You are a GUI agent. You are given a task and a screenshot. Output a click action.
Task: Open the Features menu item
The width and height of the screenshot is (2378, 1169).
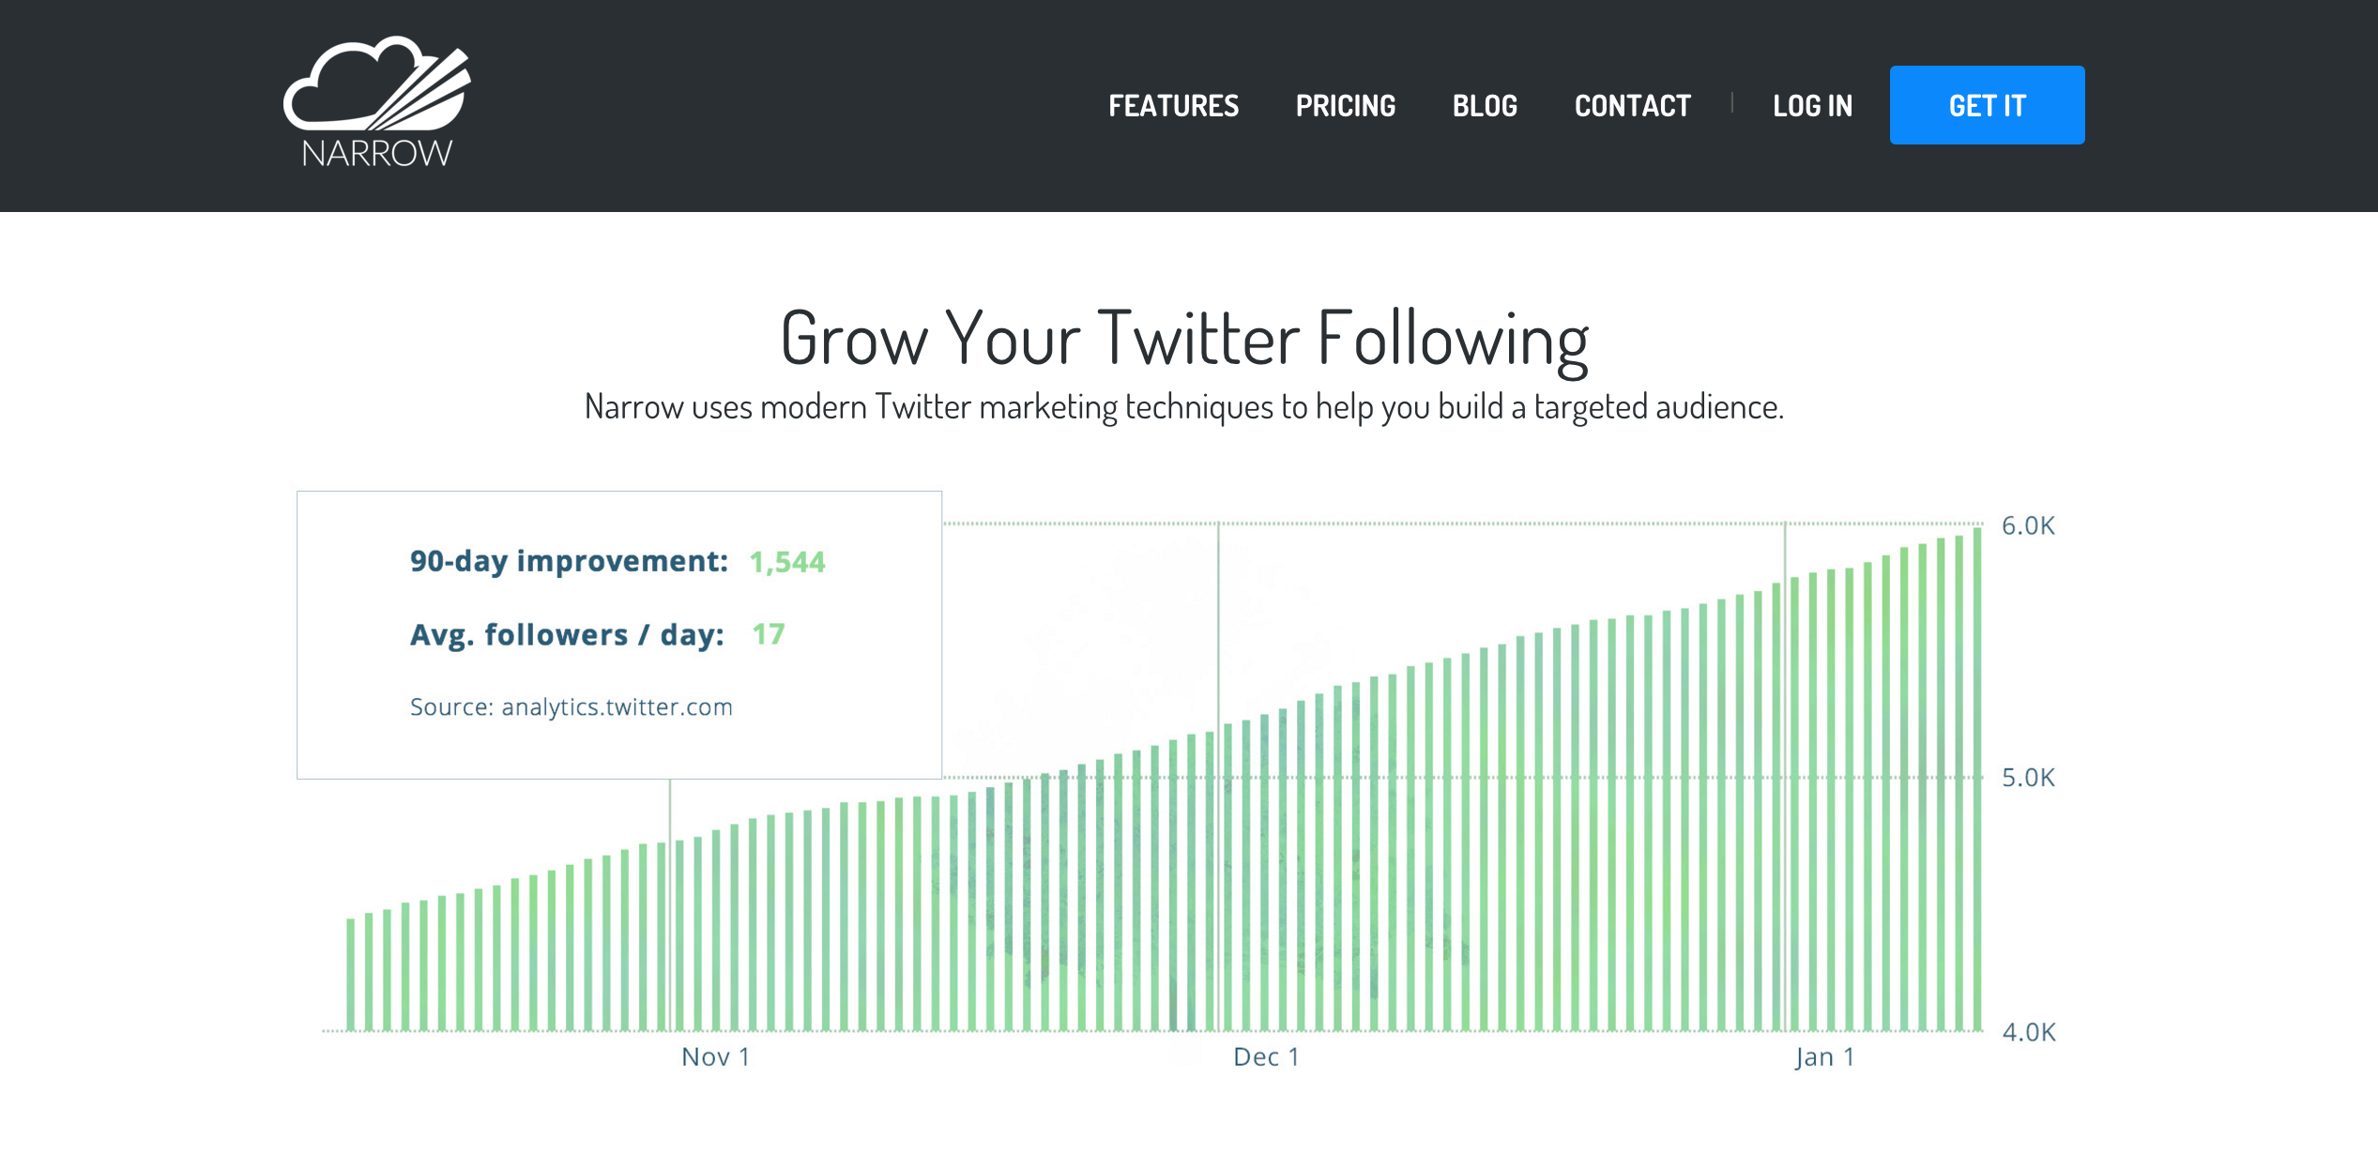point(1173,106)
